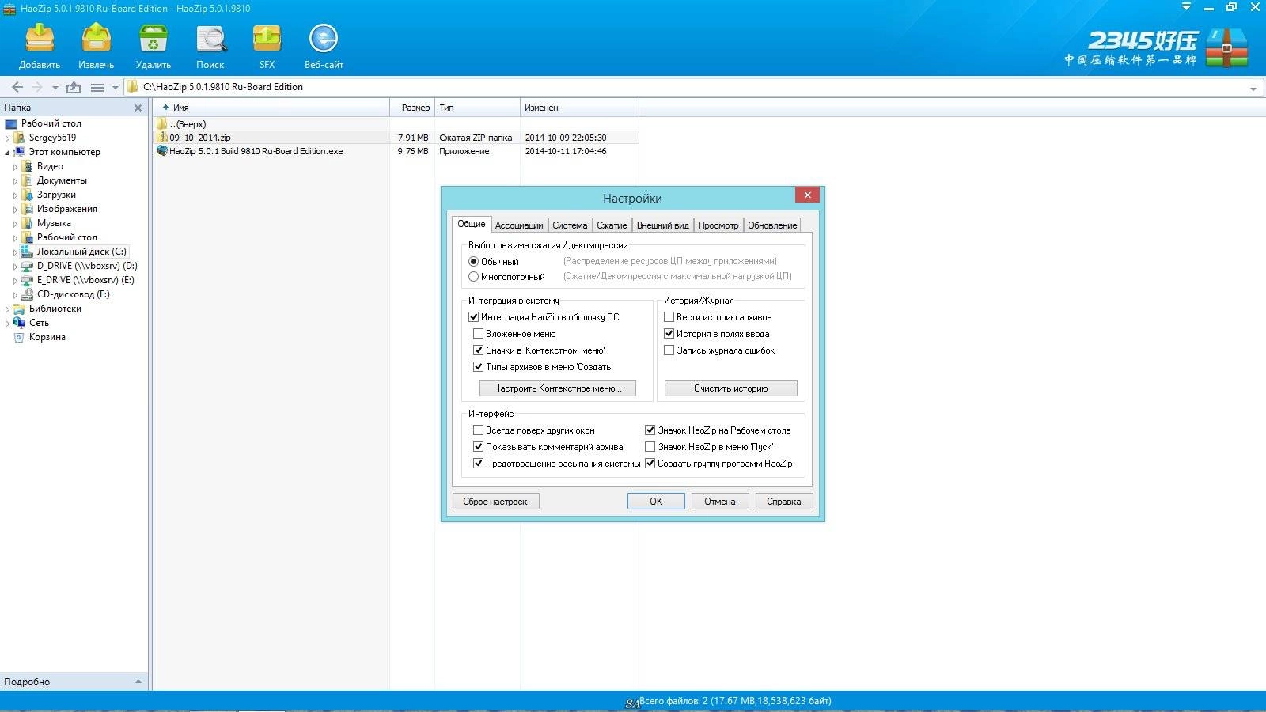Select Локальный диск (C:) drive icon

27,252
